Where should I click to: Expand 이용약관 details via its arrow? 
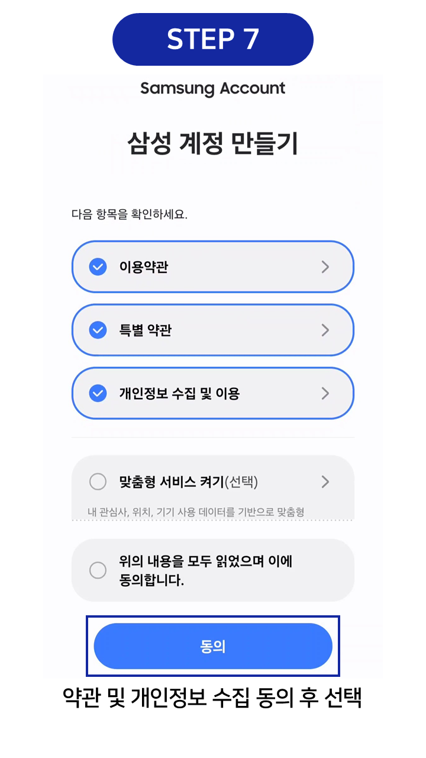[325, 267]
